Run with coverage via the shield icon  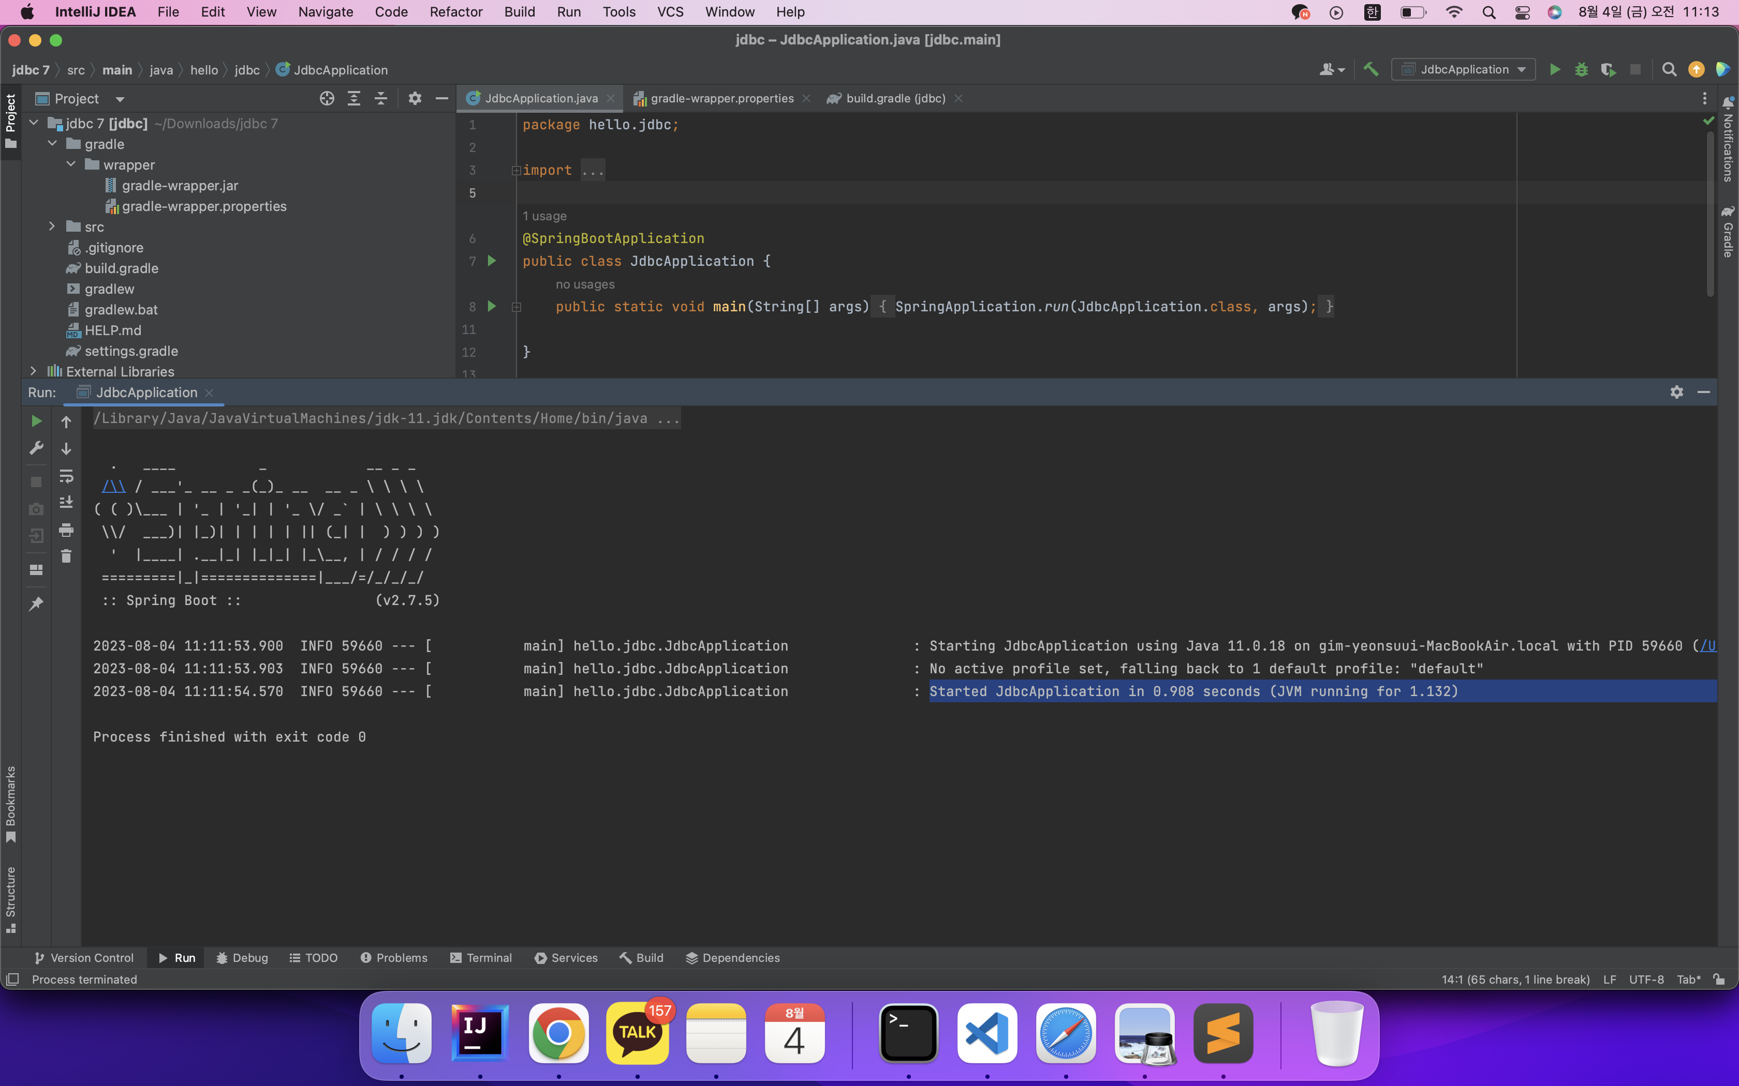pos(1608,70)
